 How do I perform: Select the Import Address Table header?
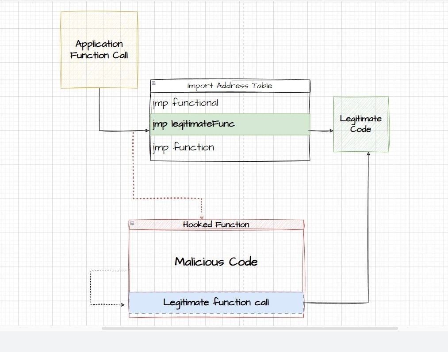click(x=230, y=86)
